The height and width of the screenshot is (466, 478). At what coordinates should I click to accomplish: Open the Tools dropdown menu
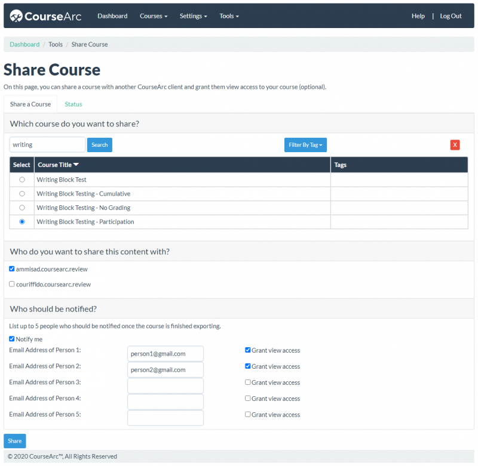click(x=229, y=16)
